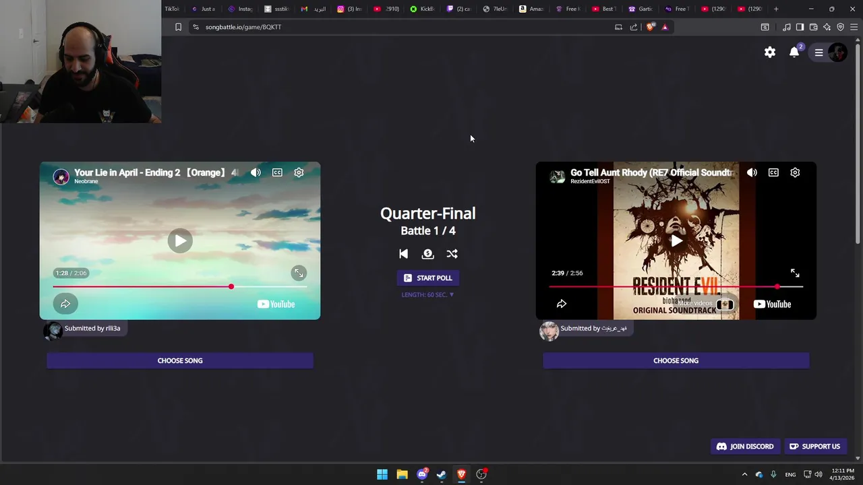The width and height of the screenshot is (863, 485).
Task: Toggle captions on Go Tell Aunt Rhody video
Action: 773,172
